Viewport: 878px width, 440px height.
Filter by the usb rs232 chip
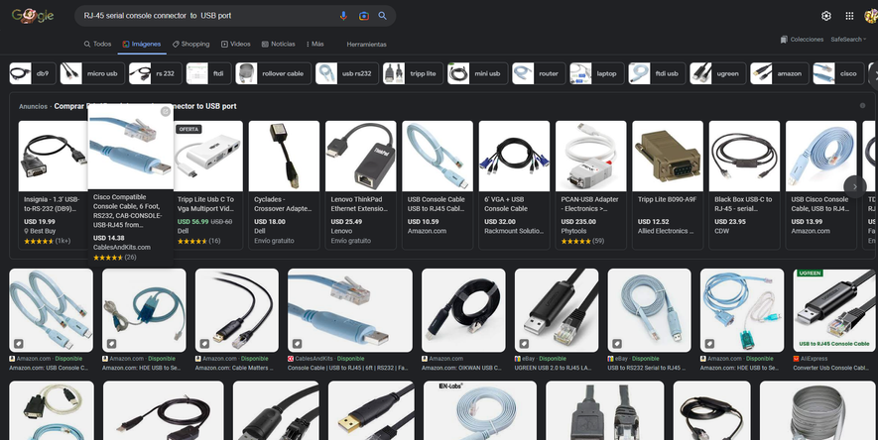coord(346,73)
